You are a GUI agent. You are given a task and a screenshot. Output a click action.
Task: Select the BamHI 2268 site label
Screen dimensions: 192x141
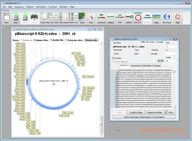(x=19, y=54)
